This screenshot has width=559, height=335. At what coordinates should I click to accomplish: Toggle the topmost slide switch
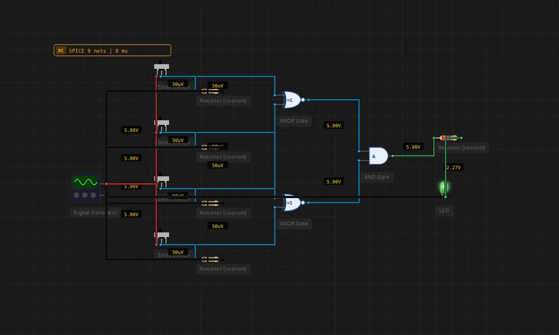point(162,68)
